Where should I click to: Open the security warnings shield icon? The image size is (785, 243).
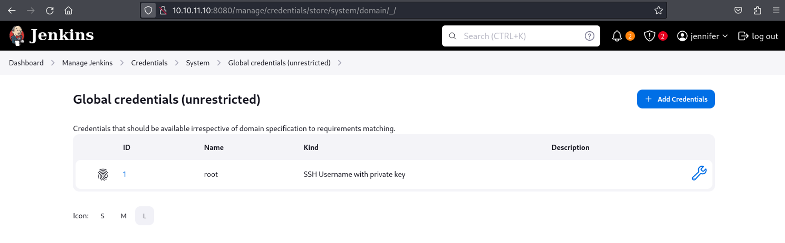[x=649, y=36]
